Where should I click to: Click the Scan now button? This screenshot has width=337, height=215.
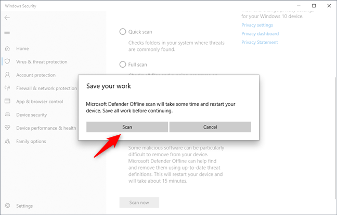coord(139,203)
